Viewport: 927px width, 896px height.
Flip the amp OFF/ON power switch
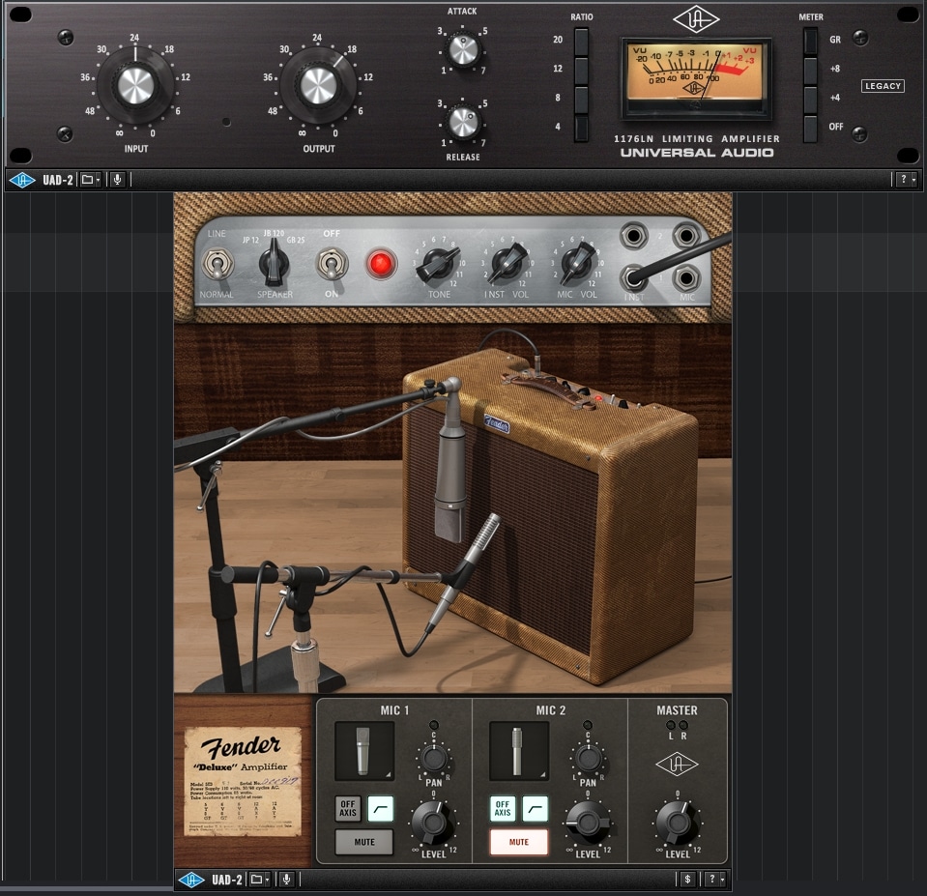[x=331, y=264]
